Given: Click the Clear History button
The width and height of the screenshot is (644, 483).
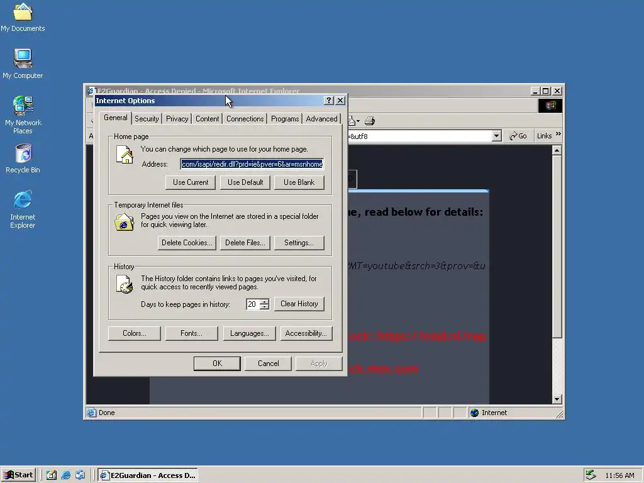Looking at the screenshot, I should [x=299, y=304].
